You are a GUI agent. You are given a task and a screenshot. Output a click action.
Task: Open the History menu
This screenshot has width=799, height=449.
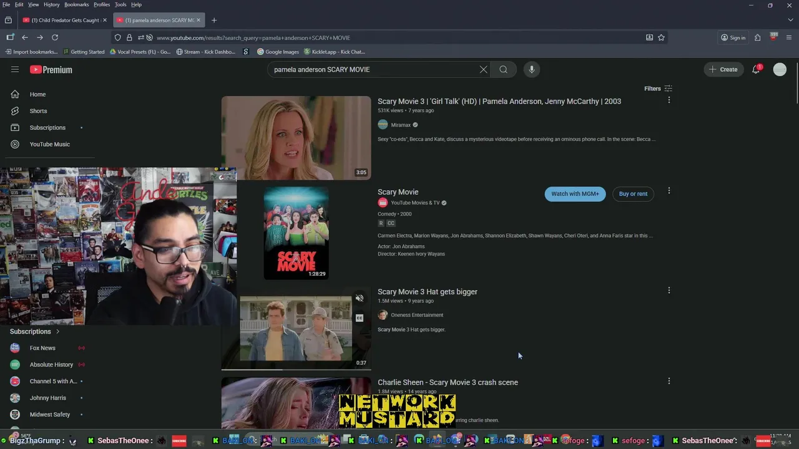[x=51, y=4]
